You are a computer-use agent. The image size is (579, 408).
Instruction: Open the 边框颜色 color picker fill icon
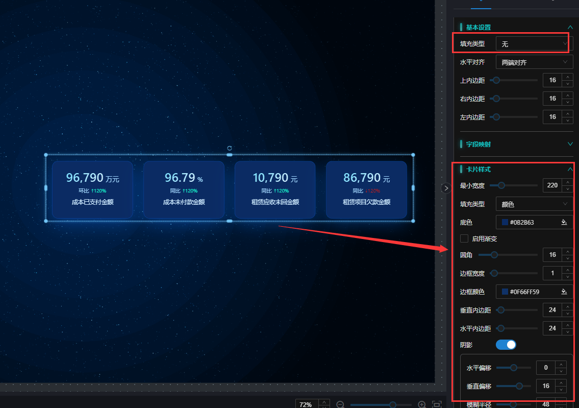click(x=564, y=292)
